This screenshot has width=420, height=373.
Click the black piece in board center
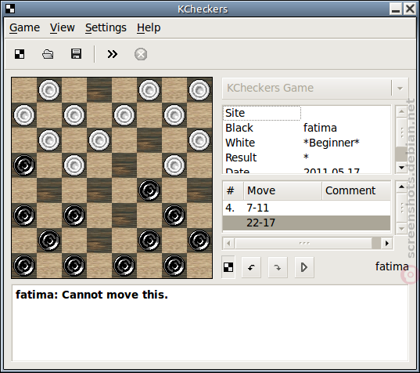pyautogui.click(x=149, y=190)
